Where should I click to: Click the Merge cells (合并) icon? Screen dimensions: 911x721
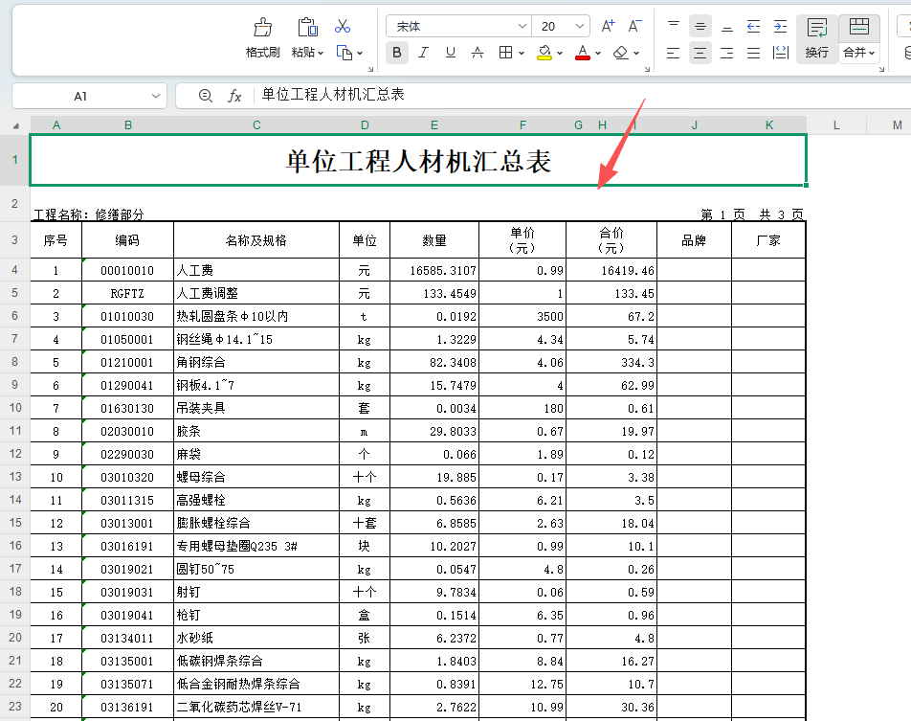pos(858,27)
